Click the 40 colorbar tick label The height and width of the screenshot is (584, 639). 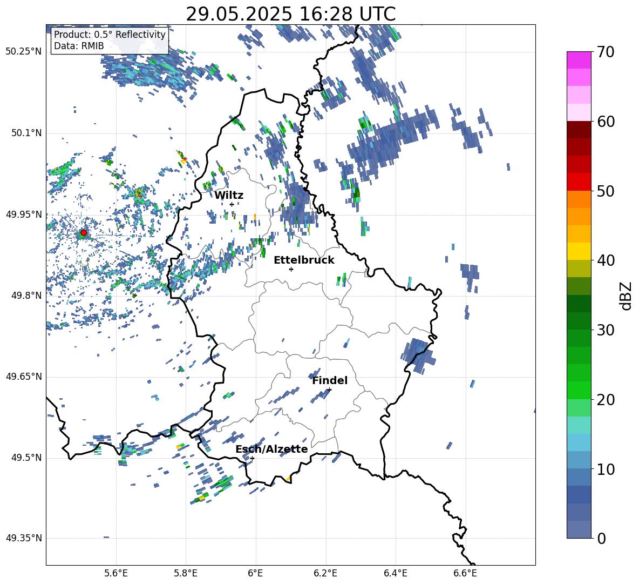(x=605, y=260)
